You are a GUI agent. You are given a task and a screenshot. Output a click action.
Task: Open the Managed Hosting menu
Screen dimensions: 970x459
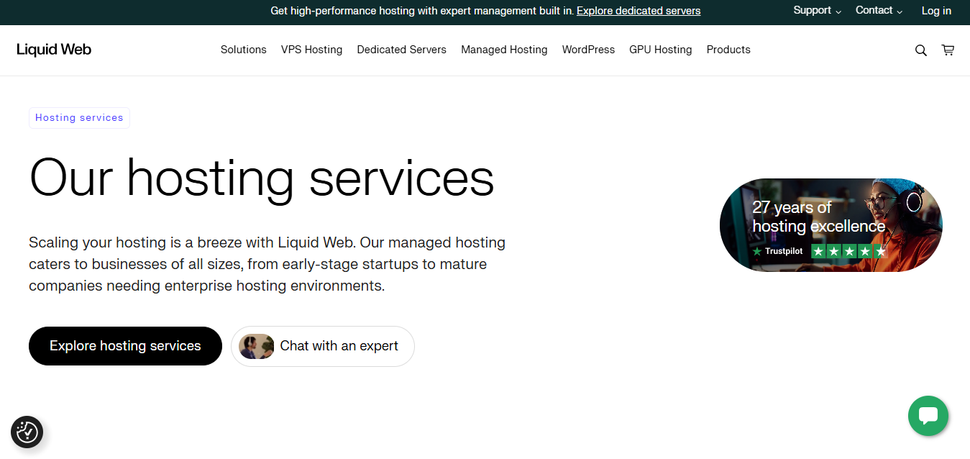(x=504, y=50)
